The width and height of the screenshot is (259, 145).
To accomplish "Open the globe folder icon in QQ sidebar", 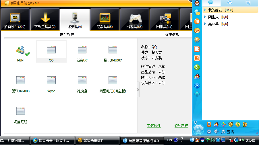I will (x=197, y=12).
